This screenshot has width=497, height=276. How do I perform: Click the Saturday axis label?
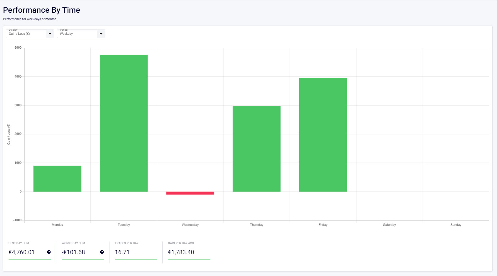[389, 225]
